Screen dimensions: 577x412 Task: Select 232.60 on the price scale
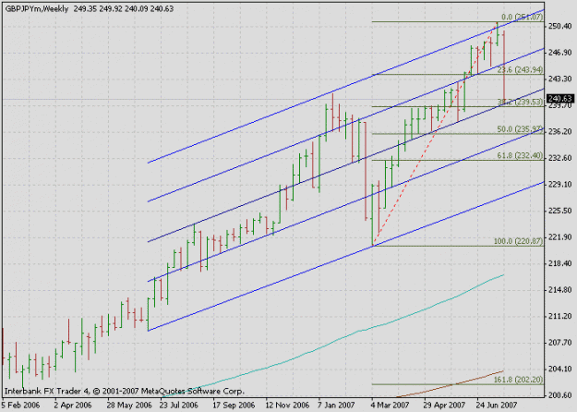(x=560, y=158)
